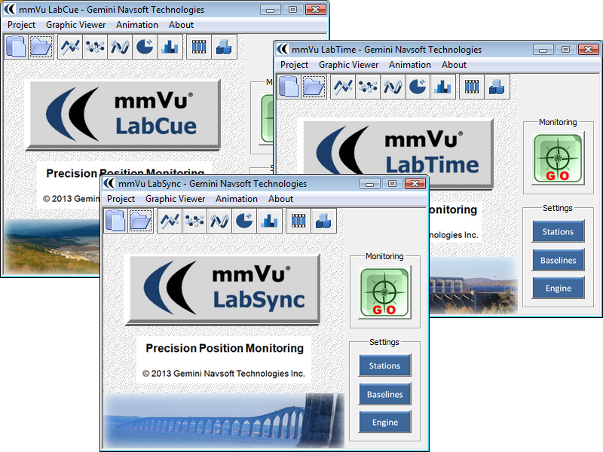Click the wave curve plot icon in LabTime

(393, 87)
